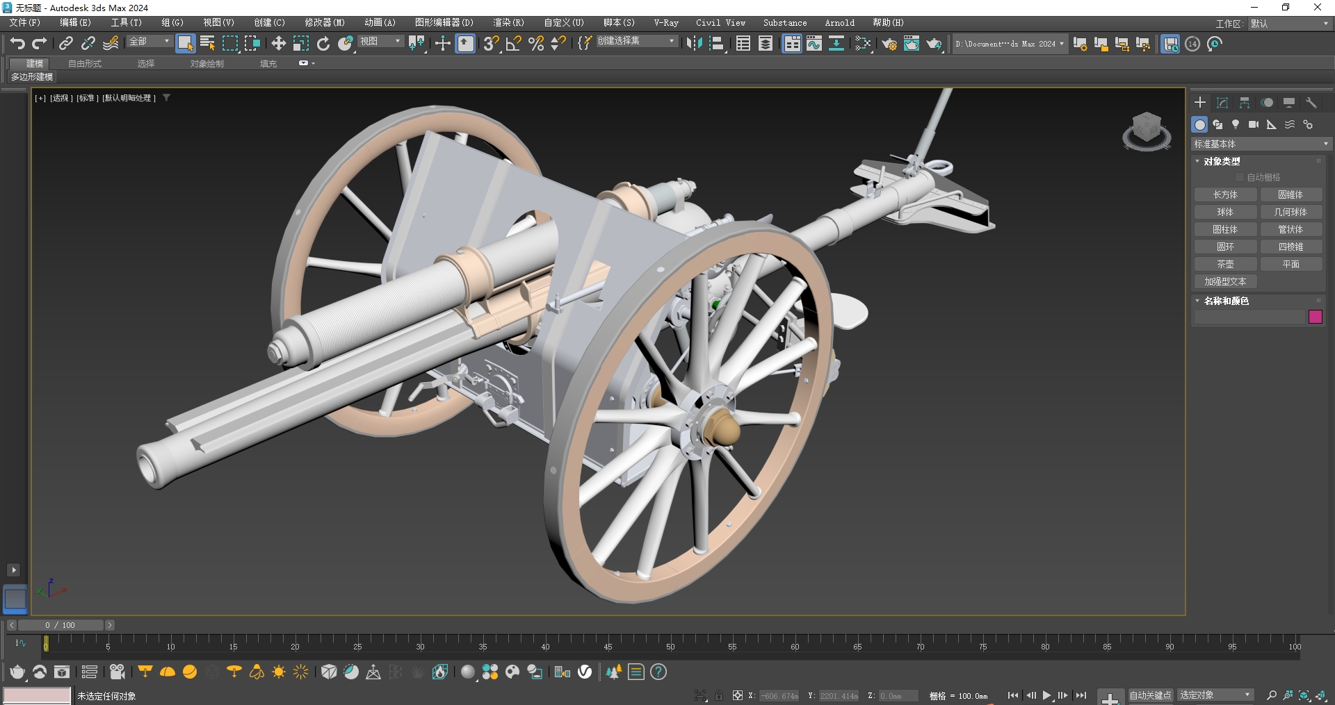Open the Render Setup teapot icon
The width and height of the screenshot is (1335, 705).
(889, 44)
